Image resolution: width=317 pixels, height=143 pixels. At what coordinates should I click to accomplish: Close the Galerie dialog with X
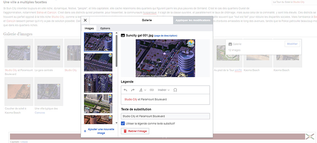[85, 20]
